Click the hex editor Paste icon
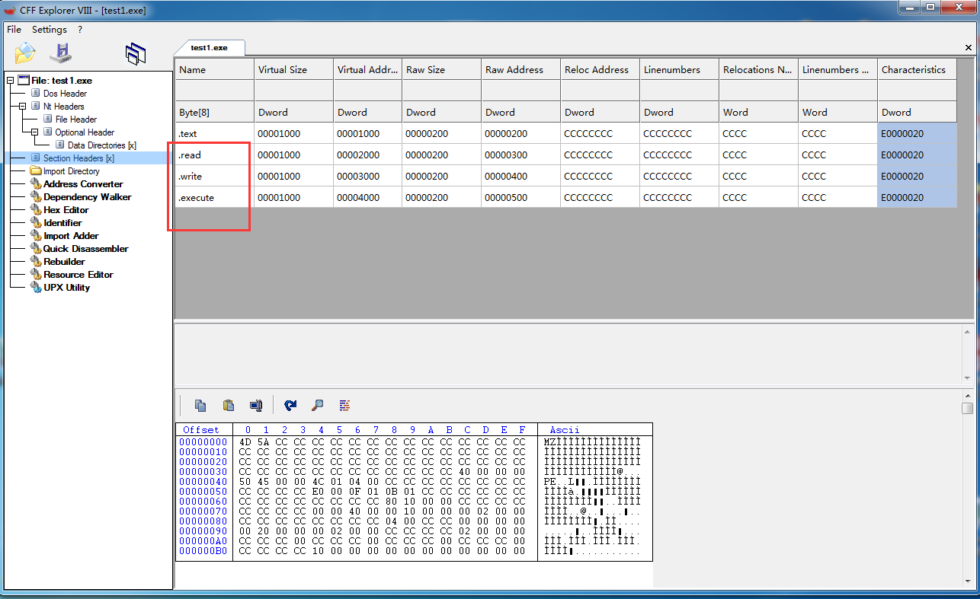Image resolution: width=980 pixels, height=599 pixels. (x=228, y=405)
